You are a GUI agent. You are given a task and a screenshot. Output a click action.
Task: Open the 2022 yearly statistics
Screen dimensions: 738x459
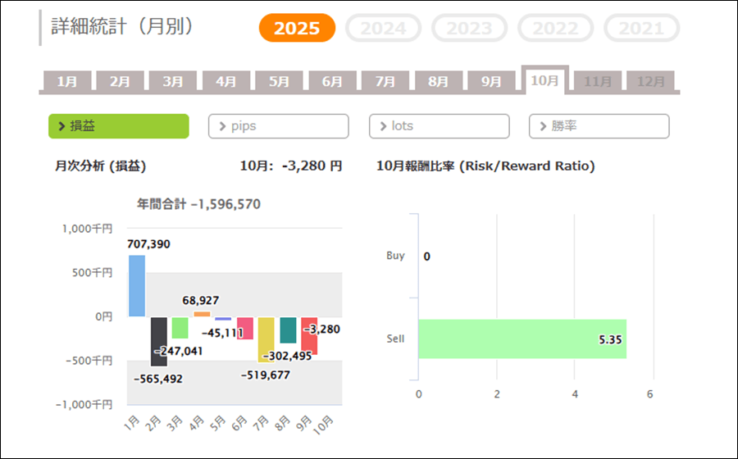[x=556, y=28]
